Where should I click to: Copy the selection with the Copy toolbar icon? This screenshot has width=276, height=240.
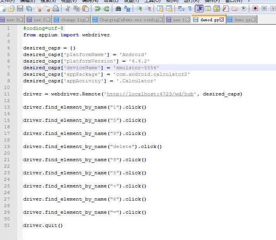coord(77,9)
